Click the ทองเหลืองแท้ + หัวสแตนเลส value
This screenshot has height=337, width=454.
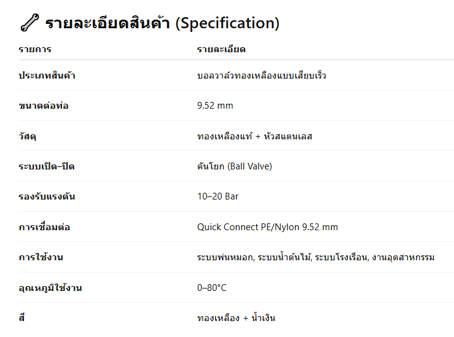[254, 136]
